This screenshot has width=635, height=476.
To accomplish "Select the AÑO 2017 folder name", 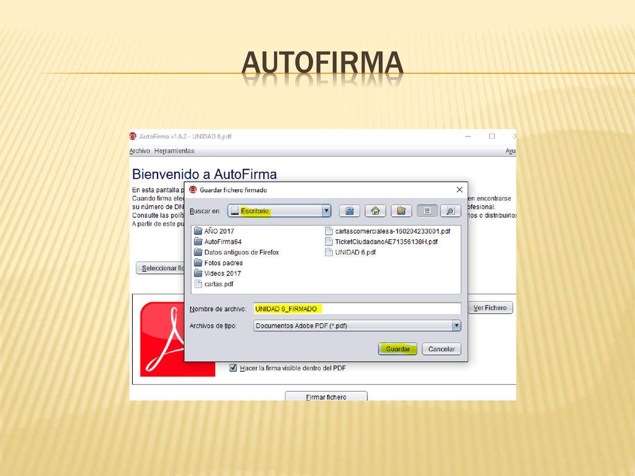I will point(219,231).
